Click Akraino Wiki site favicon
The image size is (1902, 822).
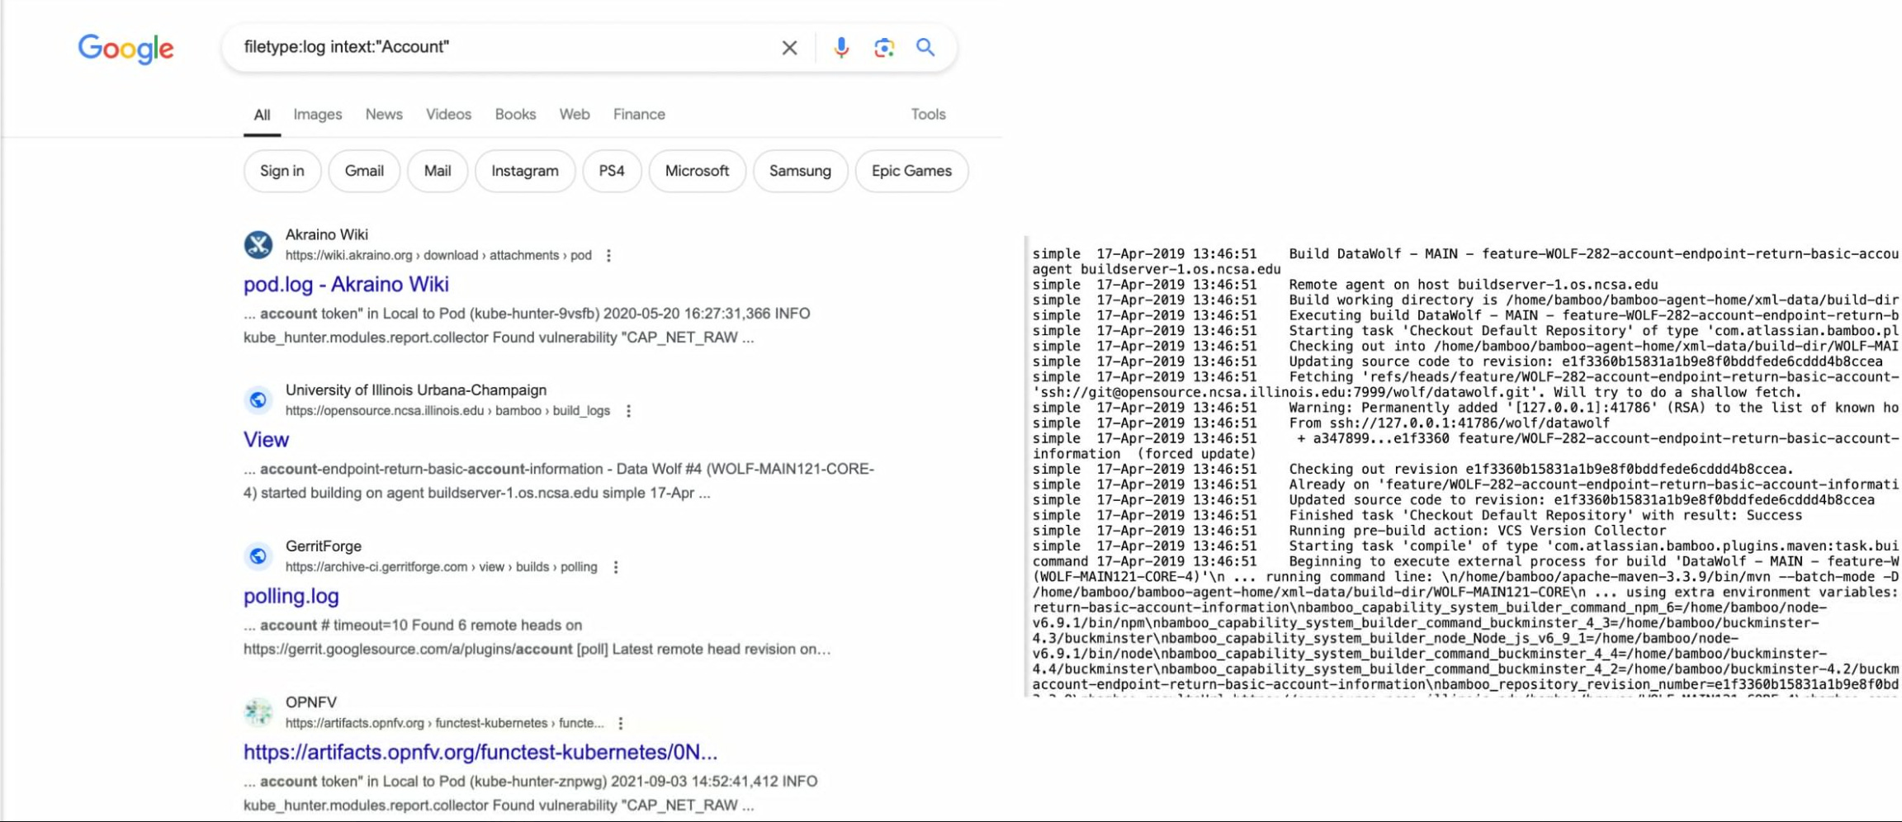(x=258, y=244)
